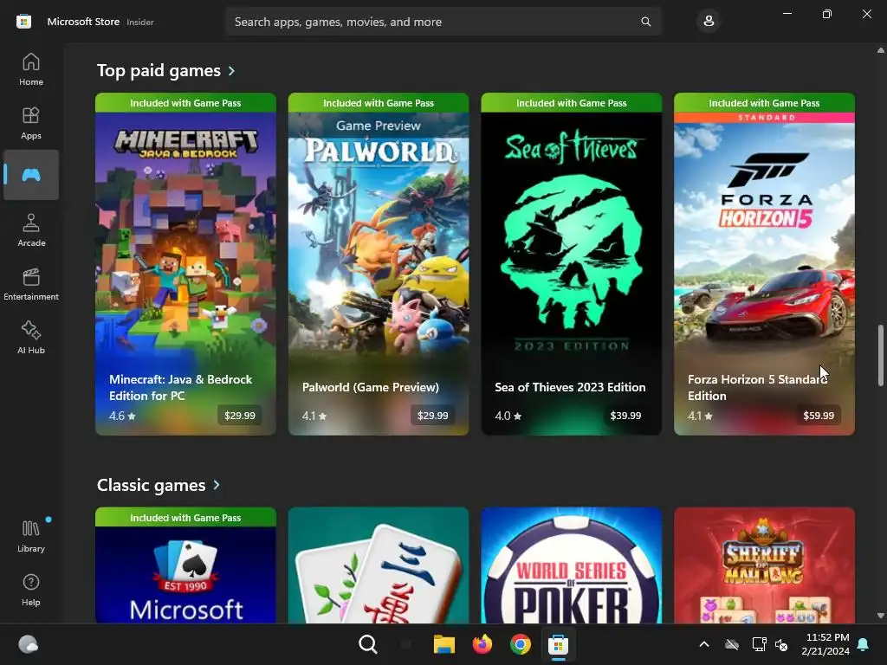
Task: Click in the Search apps, games field
Action: coord(443,22)
